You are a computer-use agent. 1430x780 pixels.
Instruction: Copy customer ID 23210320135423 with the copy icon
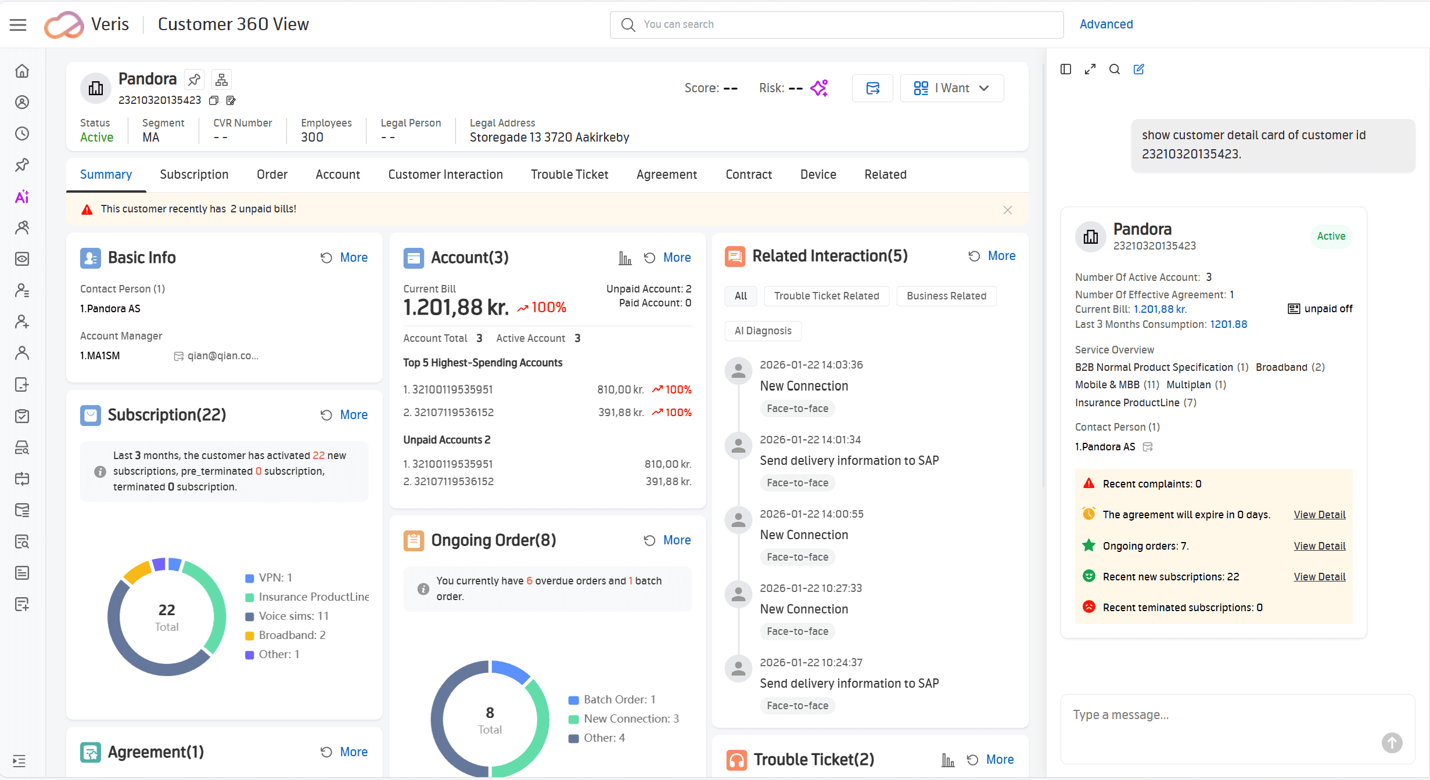coord(214,100)
